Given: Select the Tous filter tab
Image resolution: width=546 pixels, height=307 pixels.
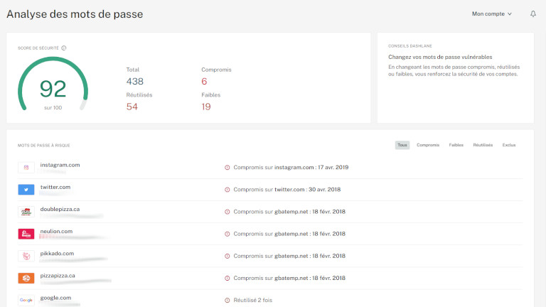Looking at the screenshot, I should point(402,145).
